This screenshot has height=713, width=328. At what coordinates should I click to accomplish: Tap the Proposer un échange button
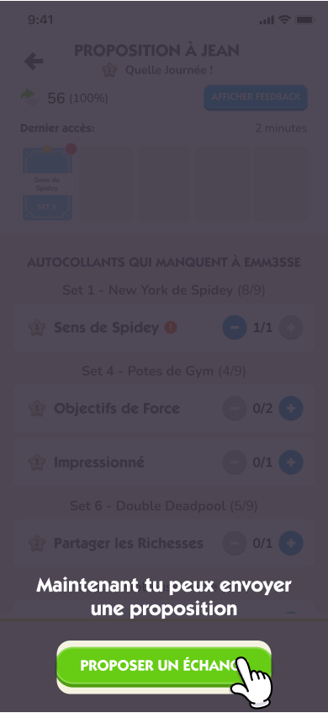(164, 665)
